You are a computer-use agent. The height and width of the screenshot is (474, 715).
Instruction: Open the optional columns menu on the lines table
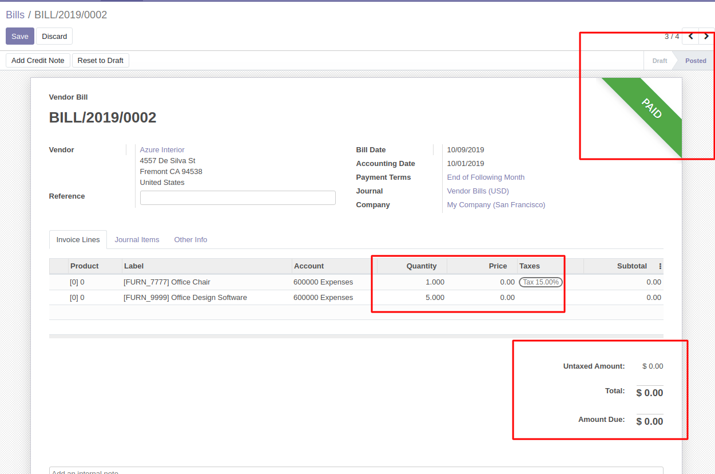659,266
